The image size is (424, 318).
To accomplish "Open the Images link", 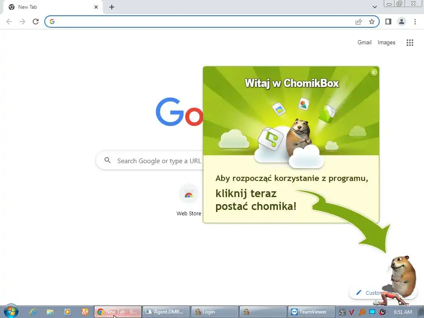I will (x=386, y=43).
